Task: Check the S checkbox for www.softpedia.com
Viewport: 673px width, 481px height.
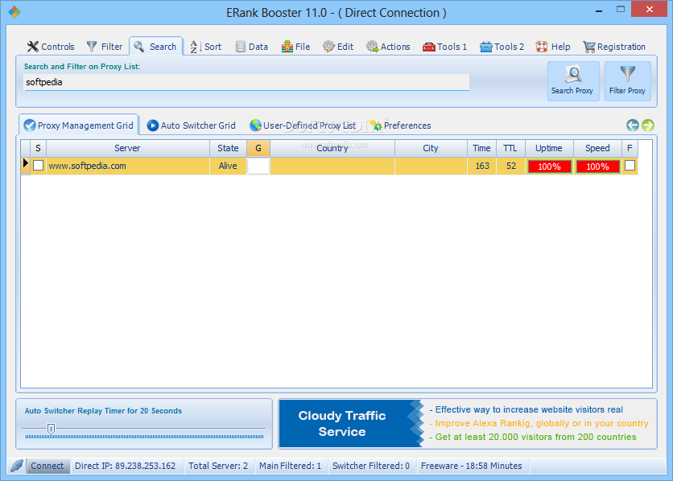Action: coord(38,166)
